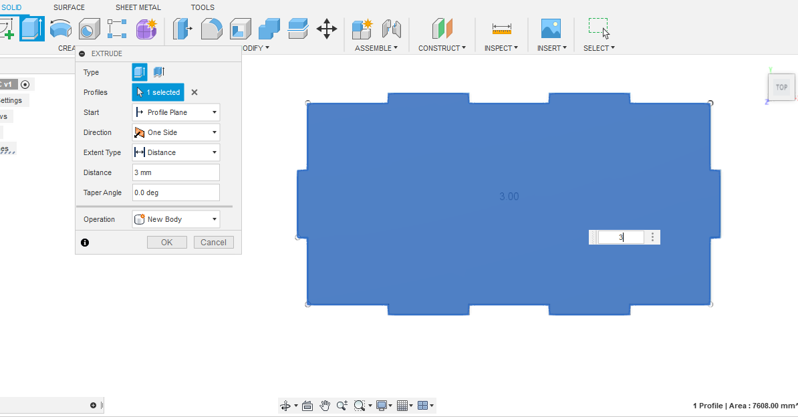
Task: Click the Hole tool icon
Action: tap(88, 29)
